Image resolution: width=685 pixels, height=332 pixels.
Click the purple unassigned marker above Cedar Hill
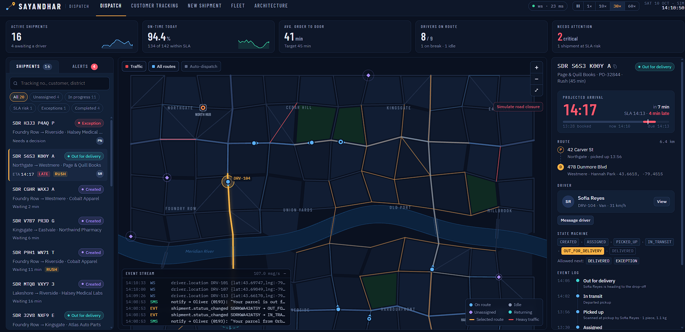click(x=368, y=75)
